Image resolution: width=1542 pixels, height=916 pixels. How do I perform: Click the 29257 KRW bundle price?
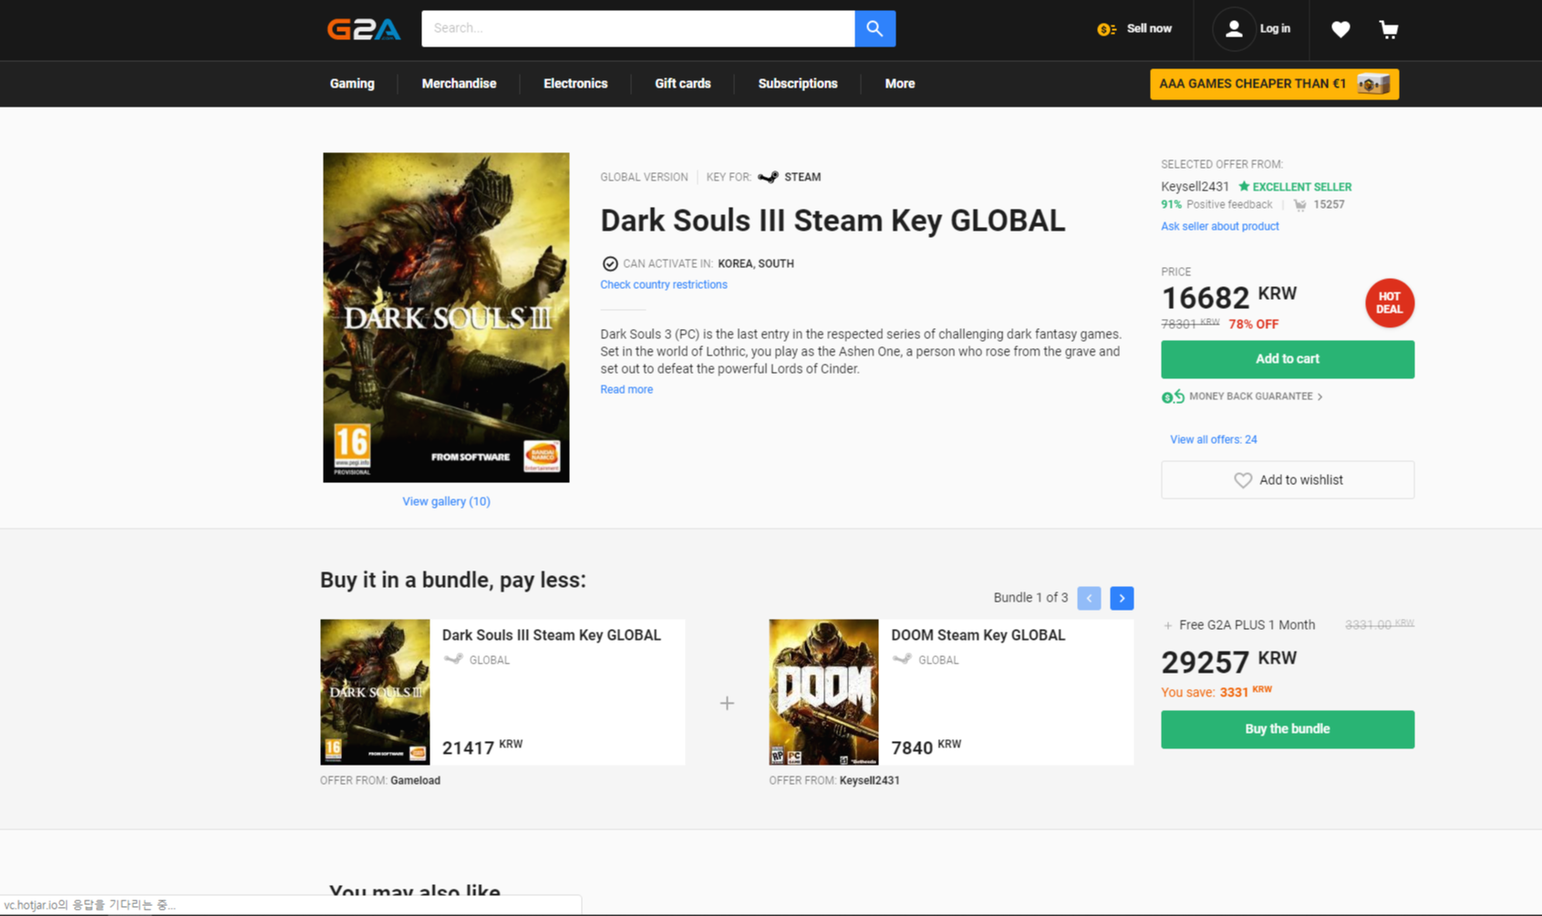[x=1228, y=662]
